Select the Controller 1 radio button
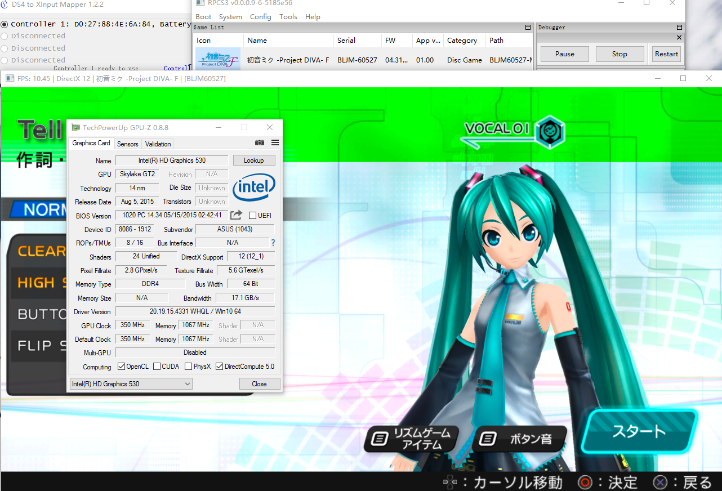This screenshot has width=722, height=491. (x=5, y=24)
